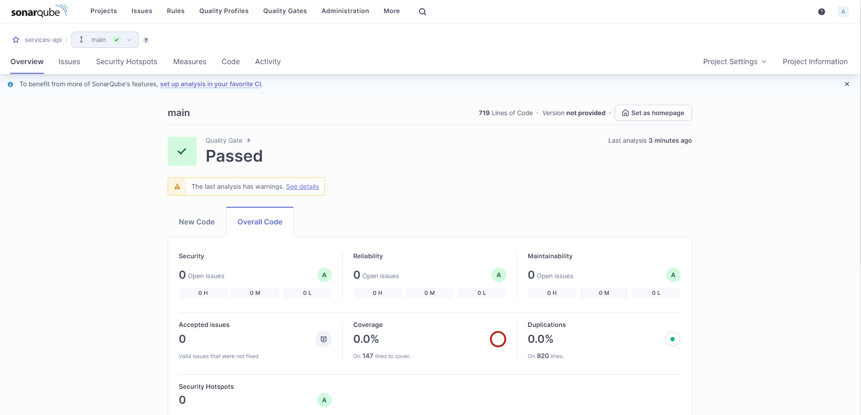The width and height of the screenshot is (861, 415).
Task: Switch to the New Code tab
Action: point(197,222)
